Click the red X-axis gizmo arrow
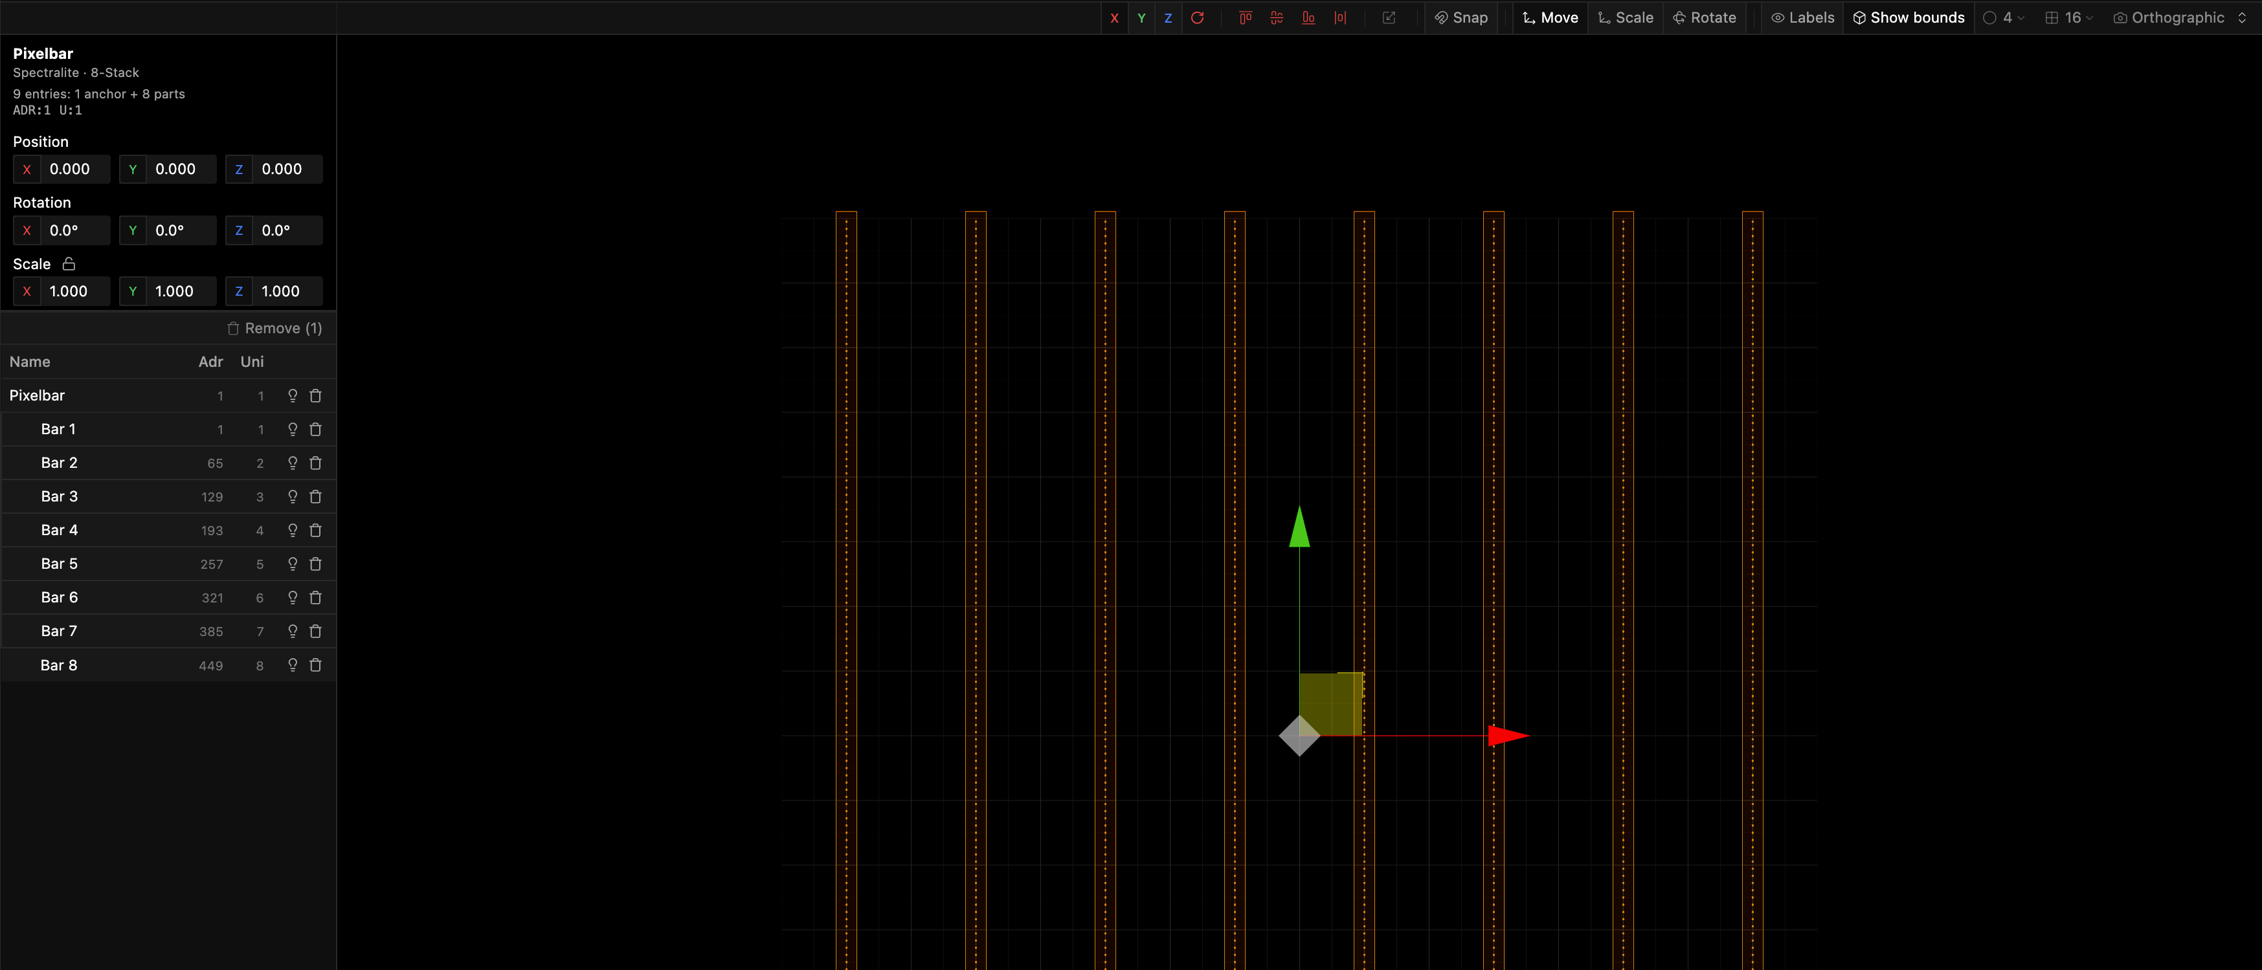The width and height of the screenshot is (2262, 970). pos(1508,736)
